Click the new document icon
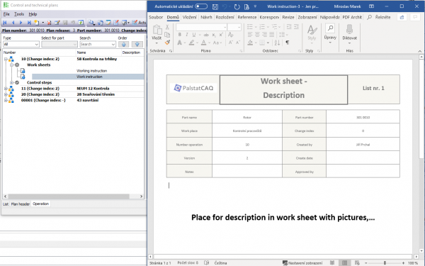This screenshot has width=425, height=266. 37,23
